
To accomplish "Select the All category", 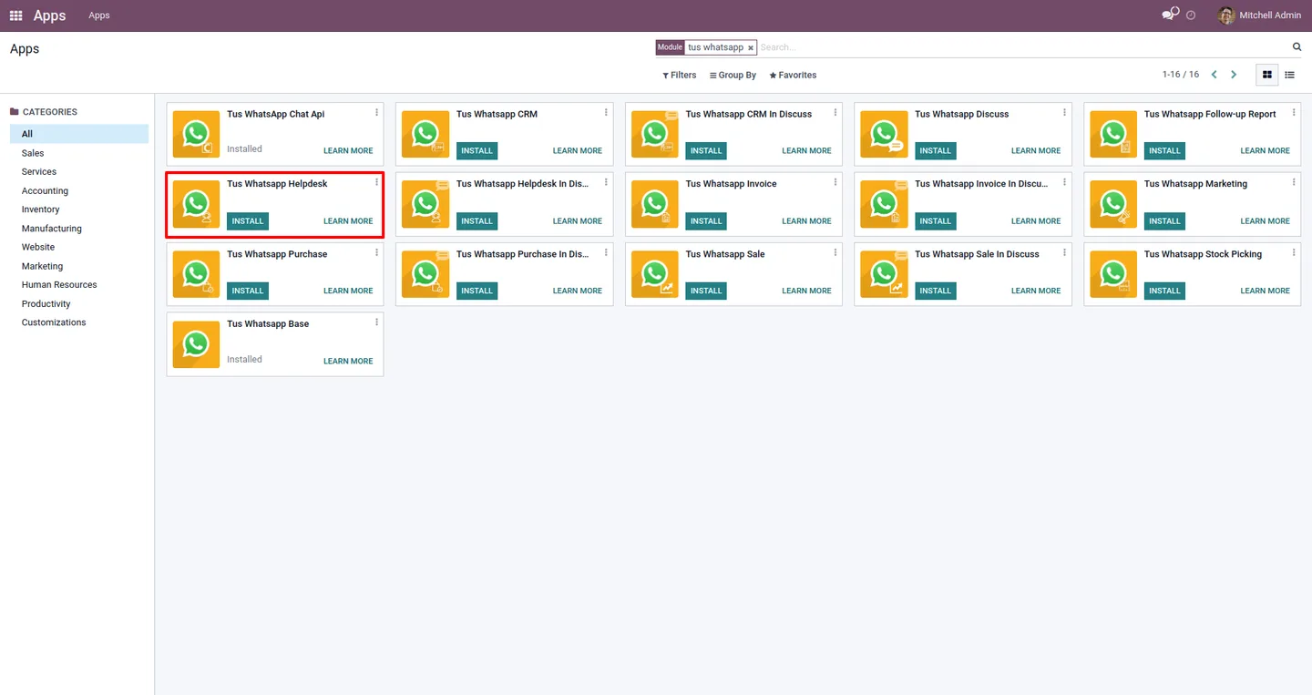I will coord(79,134).
